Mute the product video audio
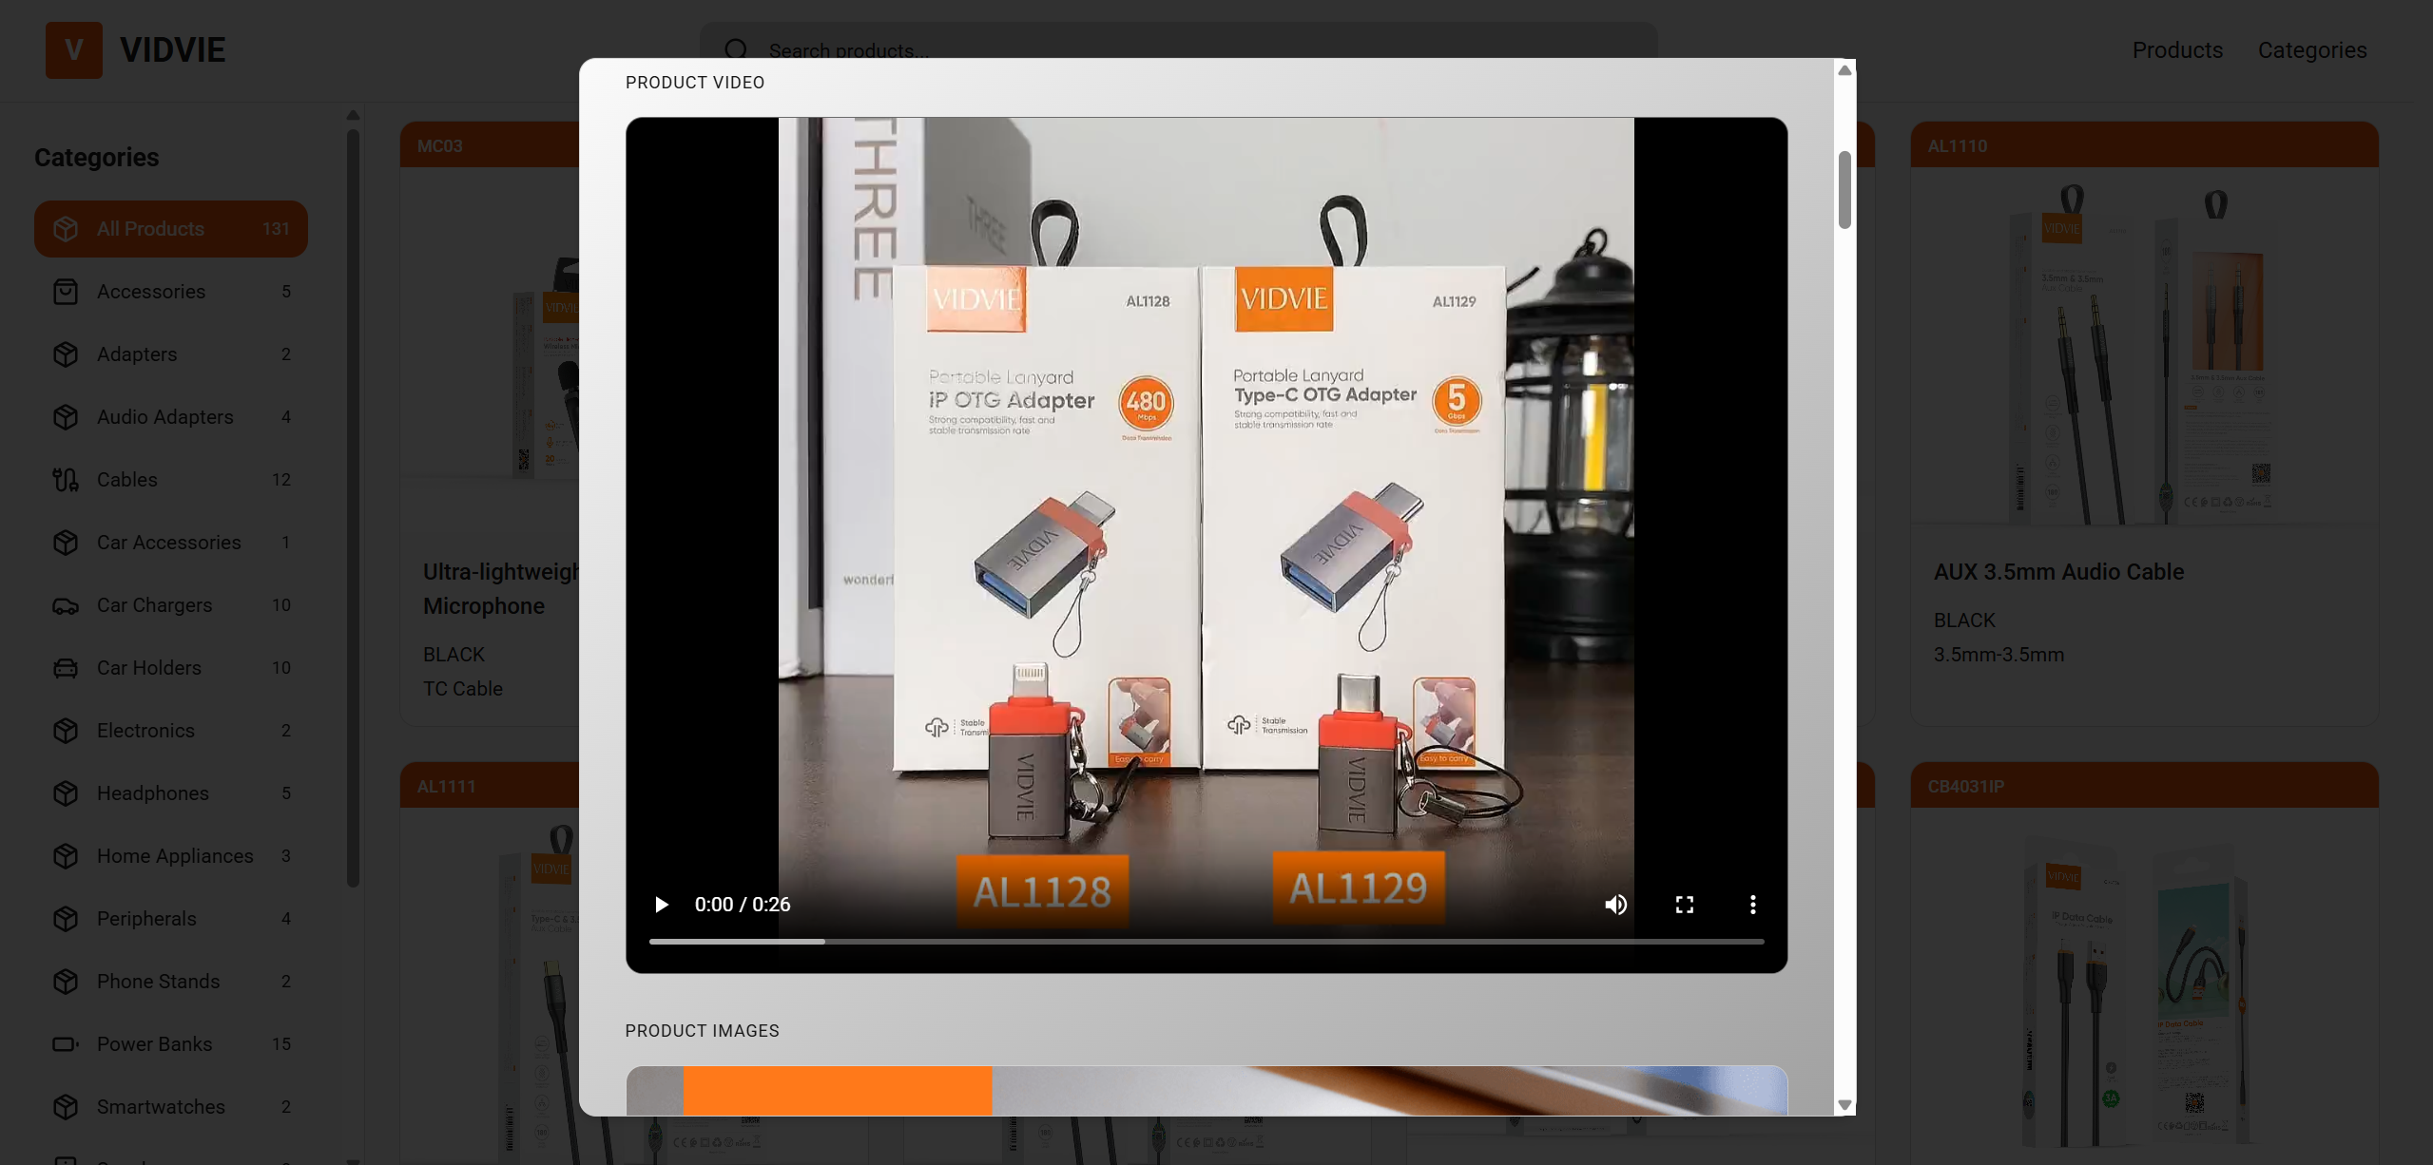Viewport: 2433px width, 1165px height. point(1616,905)
